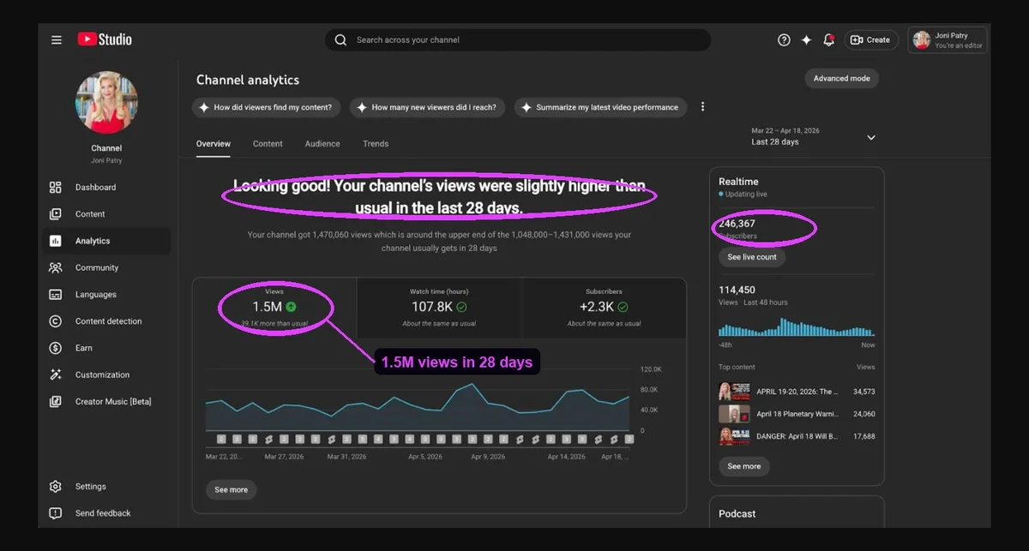Open the 'April 18 Planetary Warni...' top video
The height and width of the screenshot is (551, 1029).
(797, 414)
